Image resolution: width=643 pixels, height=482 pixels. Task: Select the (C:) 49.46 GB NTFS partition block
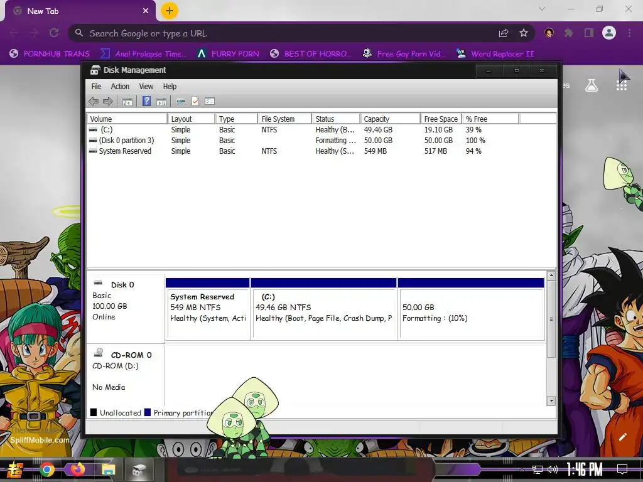(x=323, y=309)
